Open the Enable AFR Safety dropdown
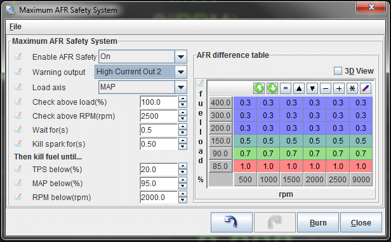391x242 pixels. 181,57
